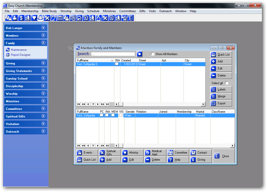Click the single member toolbar icon
The height and width of the screenshot is (192, 267).
[x=15, y=18]
